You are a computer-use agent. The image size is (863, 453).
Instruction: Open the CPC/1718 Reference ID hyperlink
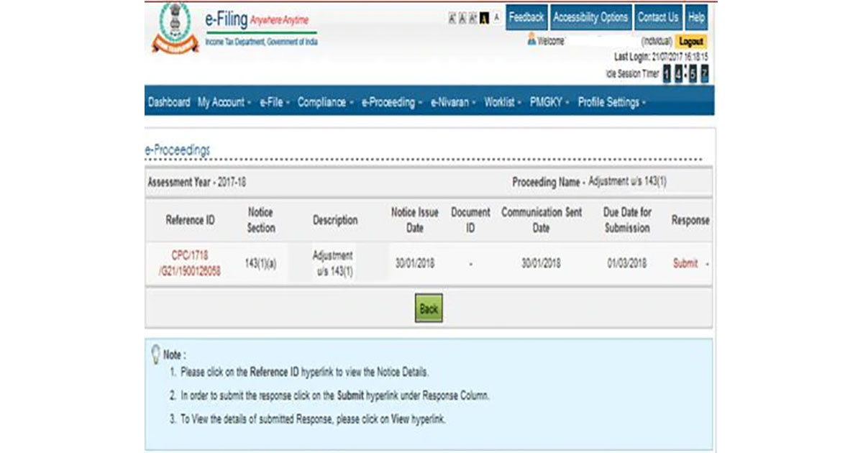click(190, 263)
